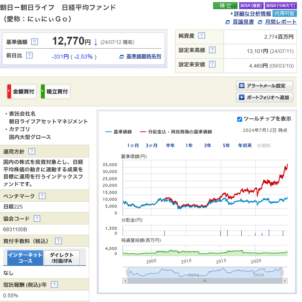Screen dimensions: 302x302
Task: Open 基準価額時系列 link
Action: click(x=144, y=56)
